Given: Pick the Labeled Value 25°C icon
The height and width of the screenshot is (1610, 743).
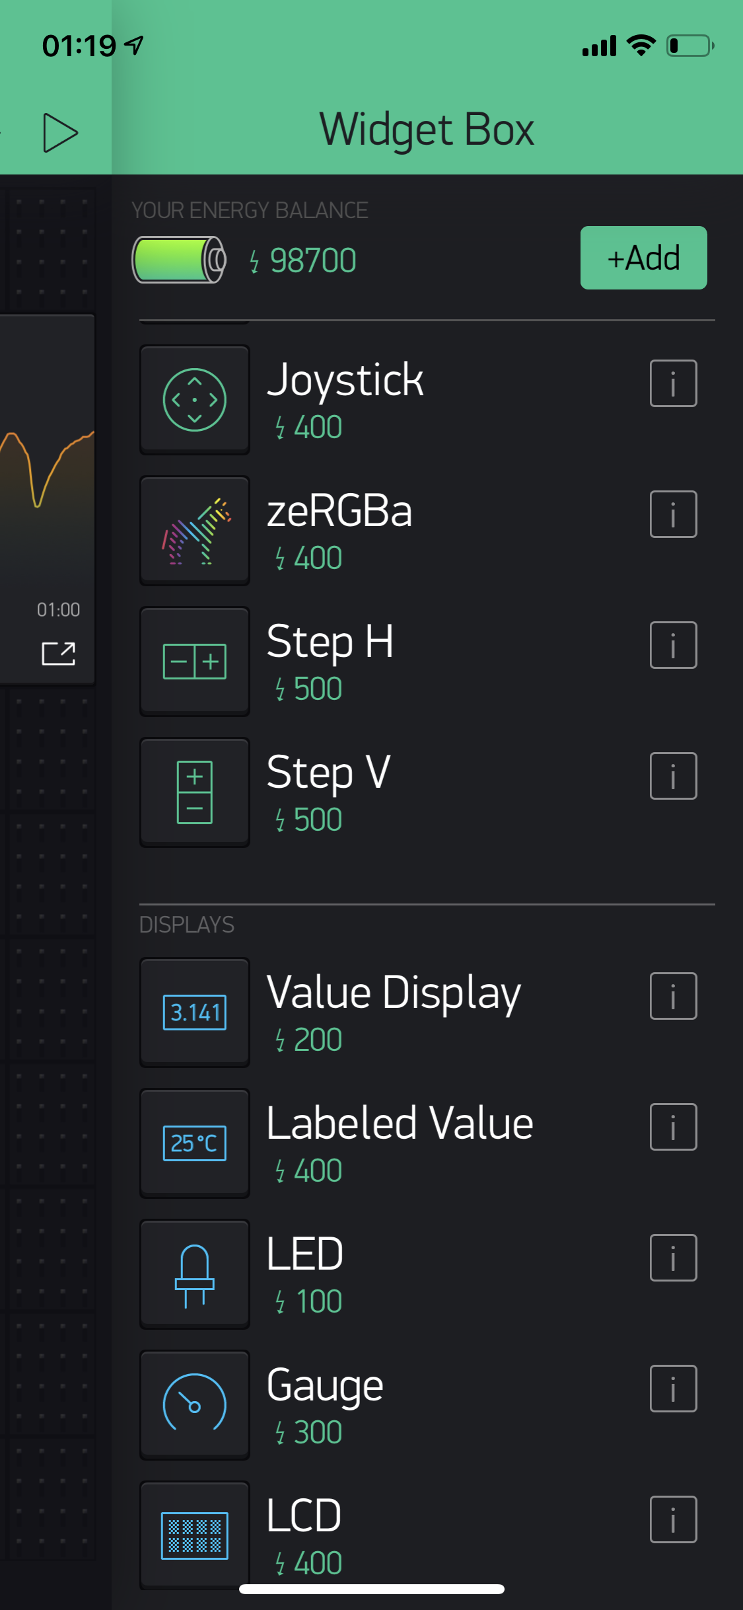Looking at the screenshot, I should (x=195, y=1143).
